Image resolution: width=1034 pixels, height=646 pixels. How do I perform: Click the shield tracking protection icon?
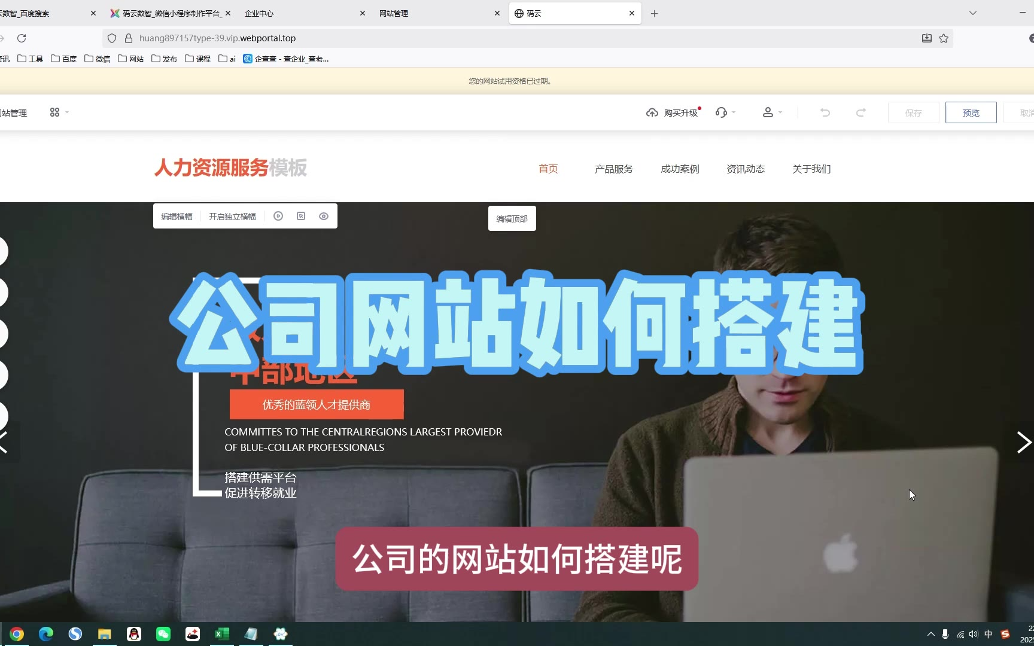point(112,38)
